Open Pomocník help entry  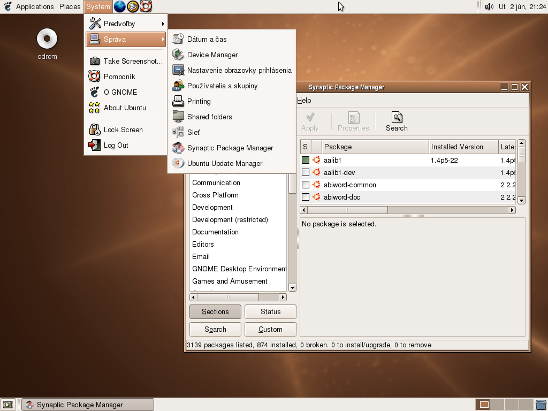[126, 77]
